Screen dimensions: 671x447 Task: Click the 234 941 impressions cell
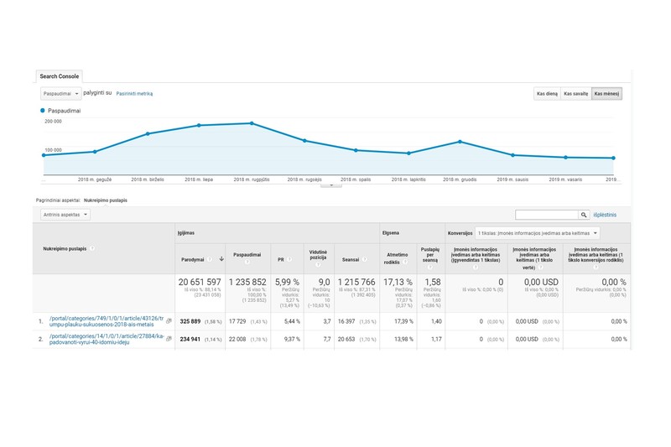190,339
